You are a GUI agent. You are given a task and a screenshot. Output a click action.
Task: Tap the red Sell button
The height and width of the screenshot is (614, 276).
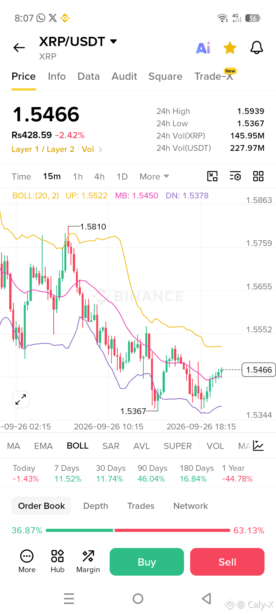point(227,562)
